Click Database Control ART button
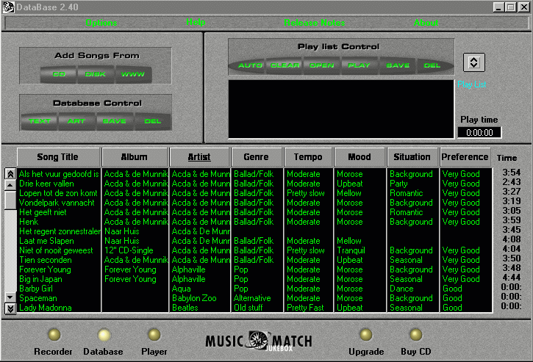This screenshot has height=362, width=533. pyautogui.click(x=76, y=121)
